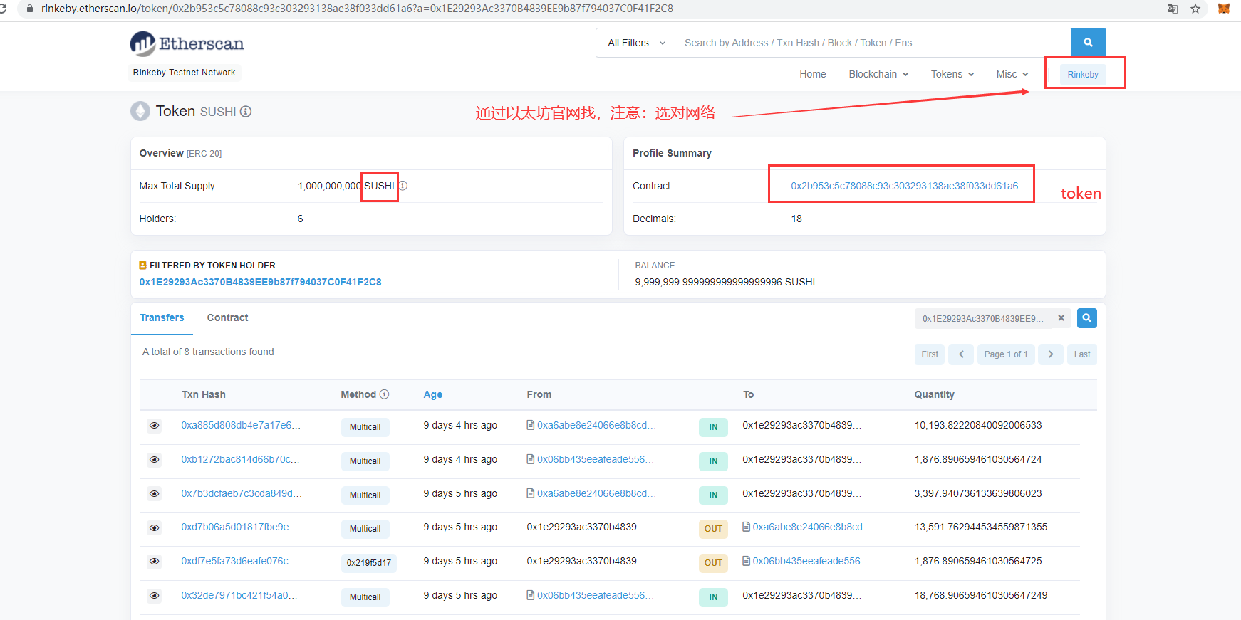
Task: Open transaction hash 0xdf7e5fa73d6eafe076c
Action: point(239,561)
